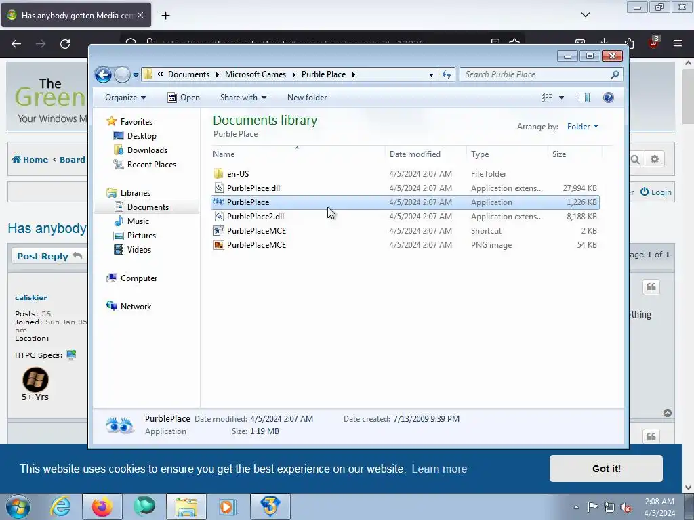Open the Organize menu
The width and height of the screenshot is (694, 520).
[125, 97]
